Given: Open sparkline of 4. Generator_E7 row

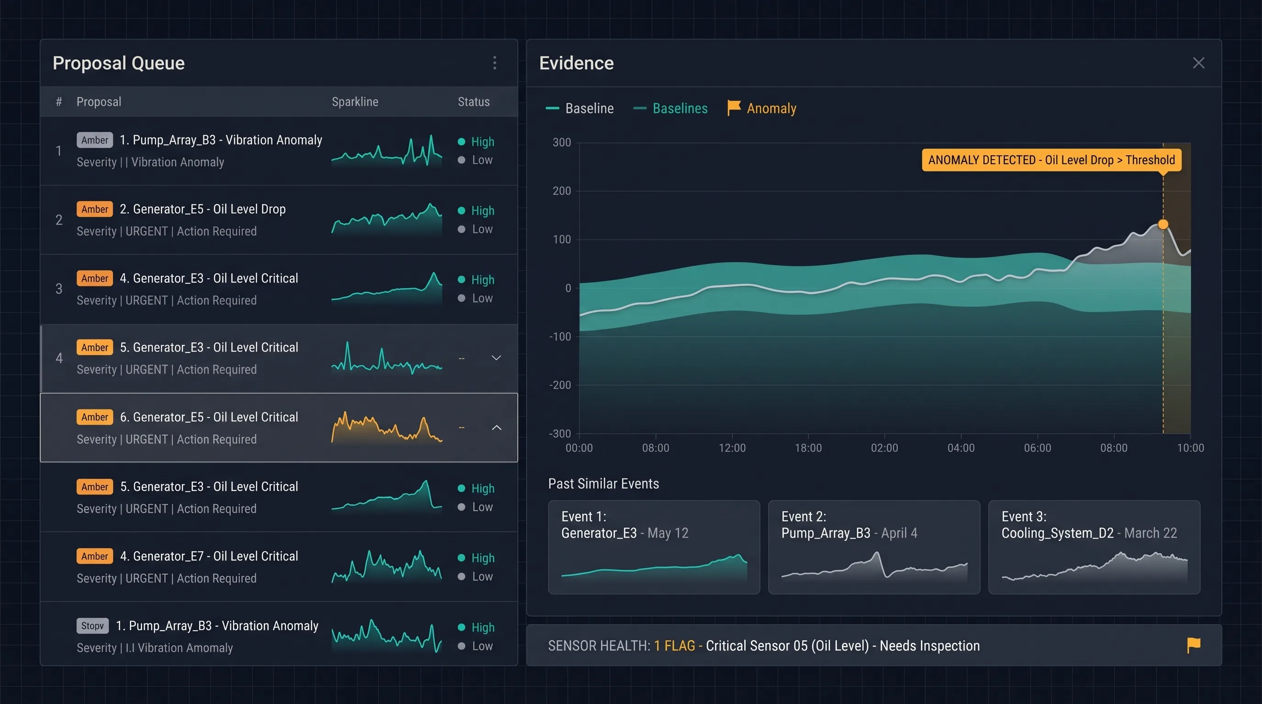Looking at the screenshot, I should tap(387, 566).
